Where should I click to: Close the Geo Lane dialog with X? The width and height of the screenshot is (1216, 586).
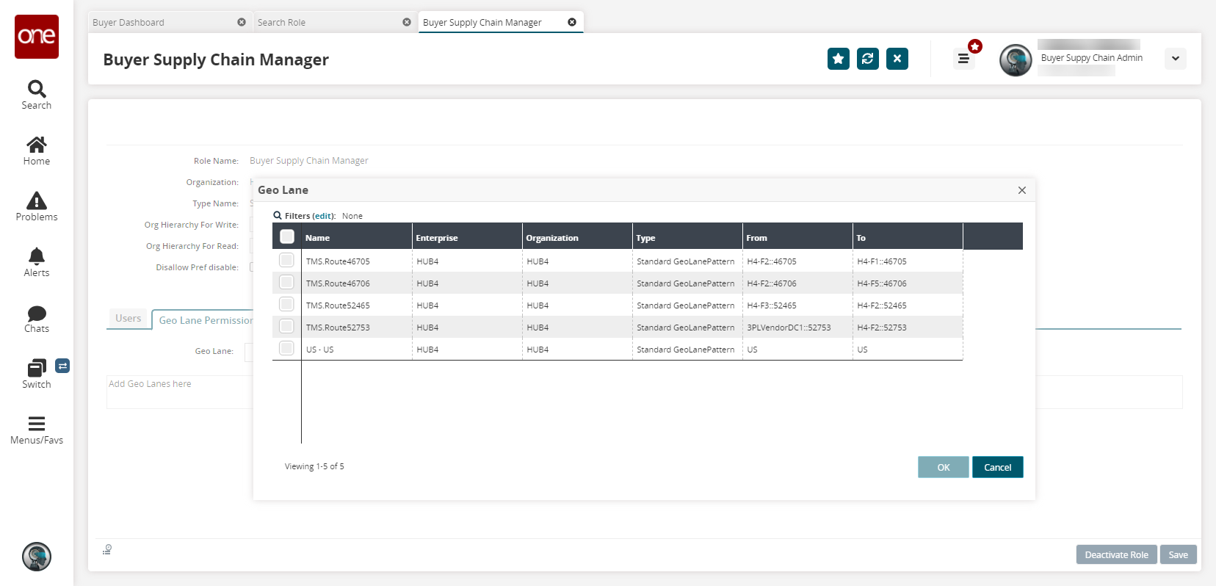1021,190
